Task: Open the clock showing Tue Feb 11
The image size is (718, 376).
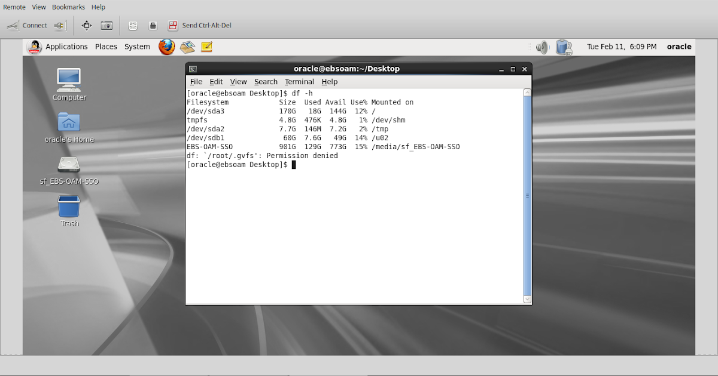Action: click(x=622, y=47)
